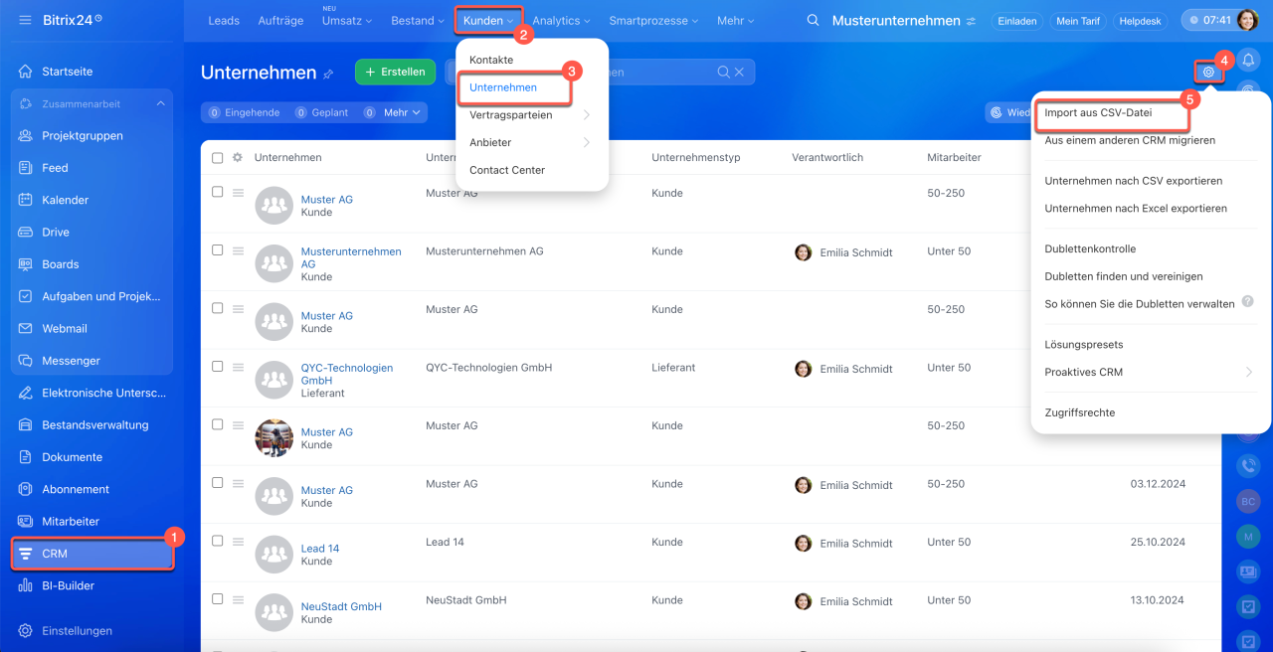The image size is (1273, 652).
Task: Toggle the select-all checkbox in table header
Action: click(217, 157)
